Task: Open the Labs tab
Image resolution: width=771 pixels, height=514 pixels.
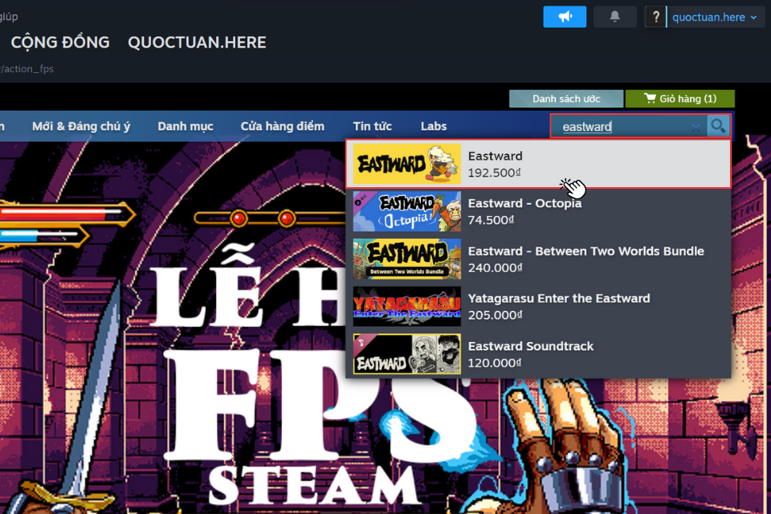Action: pyautogui.click(x=434, y=126)
